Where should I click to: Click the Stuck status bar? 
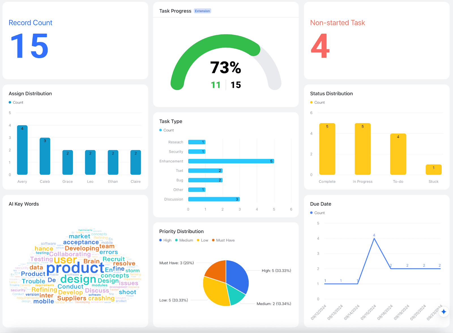tap(433, 169)
